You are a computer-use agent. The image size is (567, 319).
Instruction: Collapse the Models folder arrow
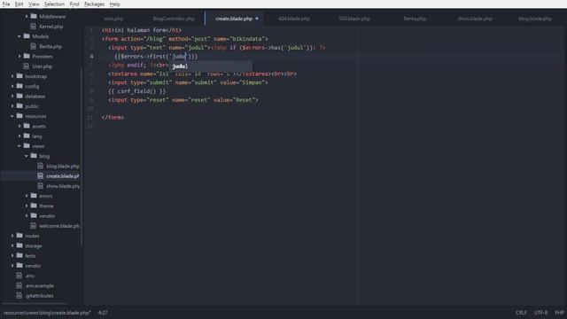tap(19, 36)
